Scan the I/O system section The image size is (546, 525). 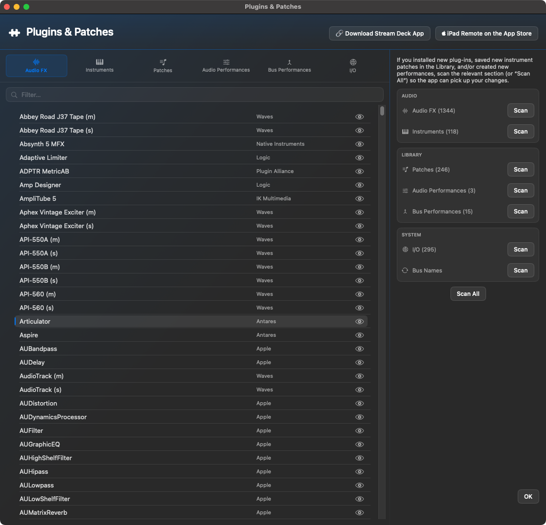point(521,249)
